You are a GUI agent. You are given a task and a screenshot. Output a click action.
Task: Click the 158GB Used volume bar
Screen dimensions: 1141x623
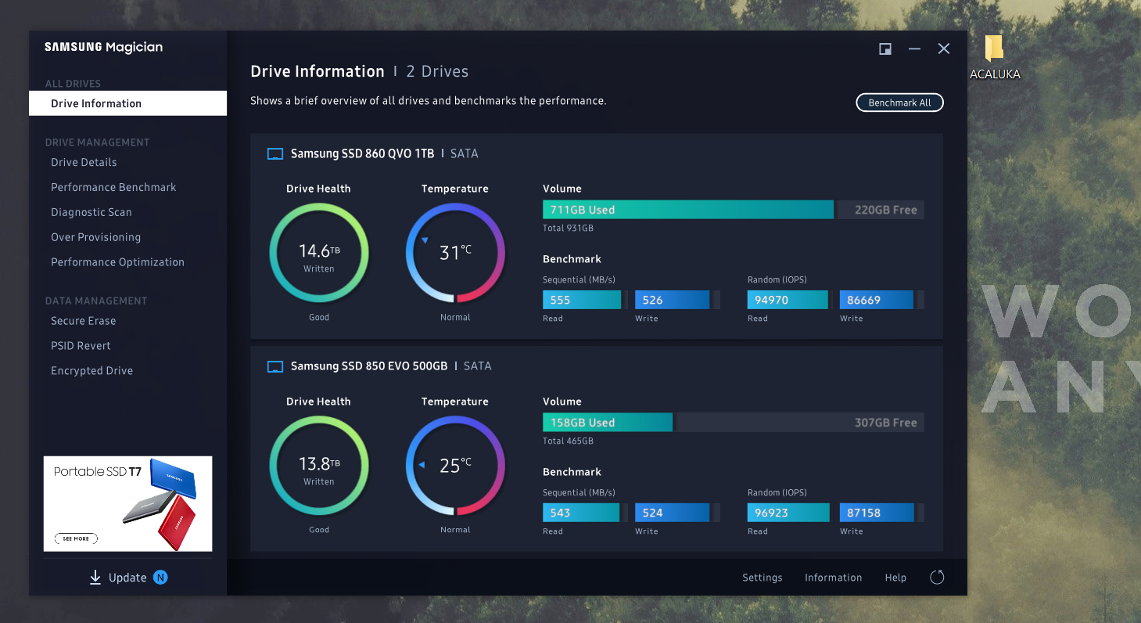pyautogui.click(x=608, y=423)
